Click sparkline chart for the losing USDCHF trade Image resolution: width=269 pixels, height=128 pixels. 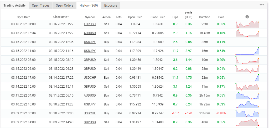coord(247,113)
